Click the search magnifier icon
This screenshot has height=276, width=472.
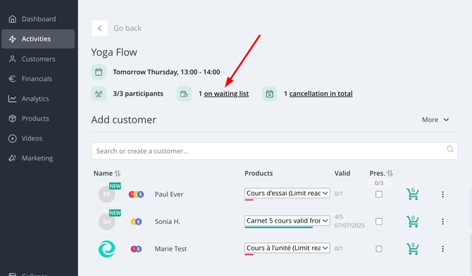(450, 149)
